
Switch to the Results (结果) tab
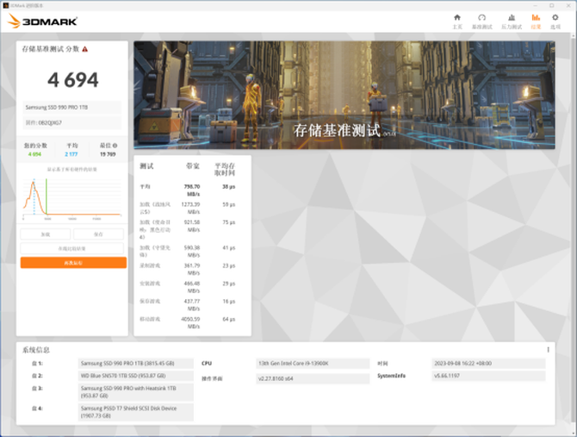pos(536,21)
